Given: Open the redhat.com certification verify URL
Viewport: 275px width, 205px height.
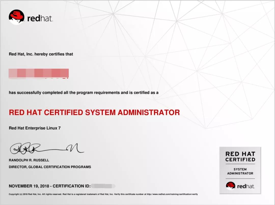Looking at the screenshot, I should (x=172, y=194).
